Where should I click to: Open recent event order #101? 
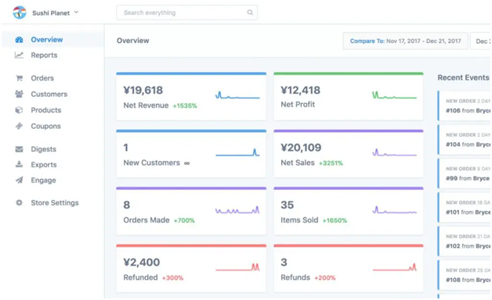(465, 207)
